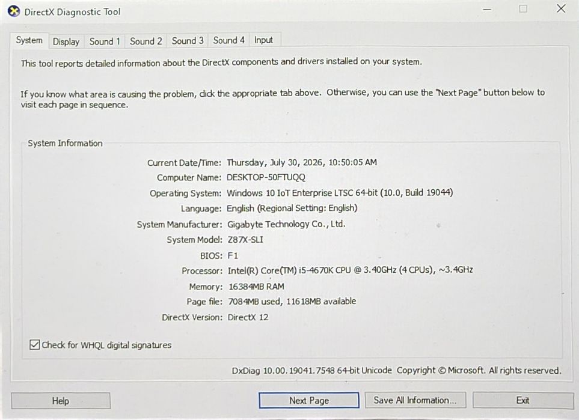Image resolution: width=579 pixels, height=420 pixels.
Task: Click the Help button
Action: 61,401
